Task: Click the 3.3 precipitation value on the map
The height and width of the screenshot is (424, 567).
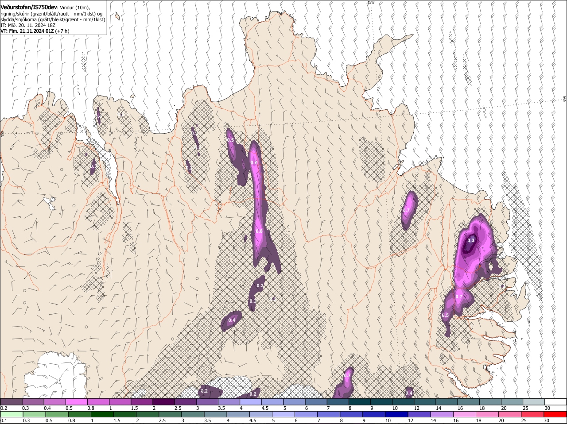Action: (x=471, y=240)
